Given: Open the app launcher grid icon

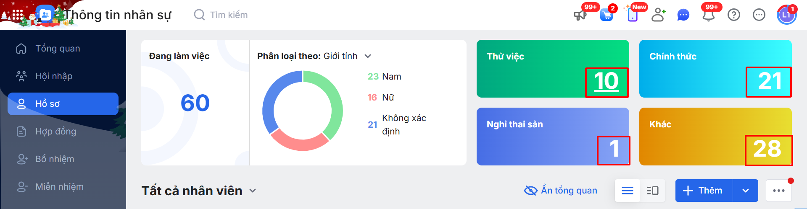Looking at the screenshot, I should pyautogui.click(x=18, y=15).
